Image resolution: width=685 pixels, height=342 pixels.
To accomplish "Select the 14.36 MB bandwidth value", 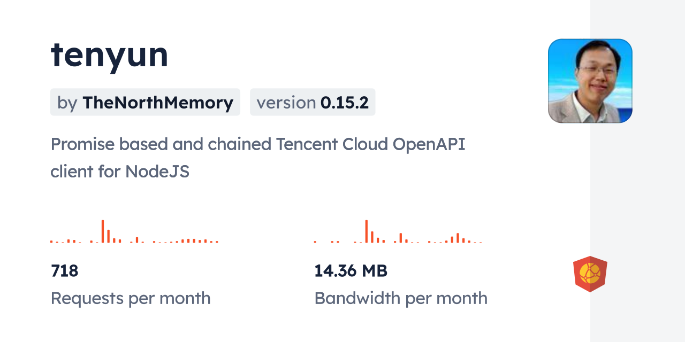I will 351,271.
